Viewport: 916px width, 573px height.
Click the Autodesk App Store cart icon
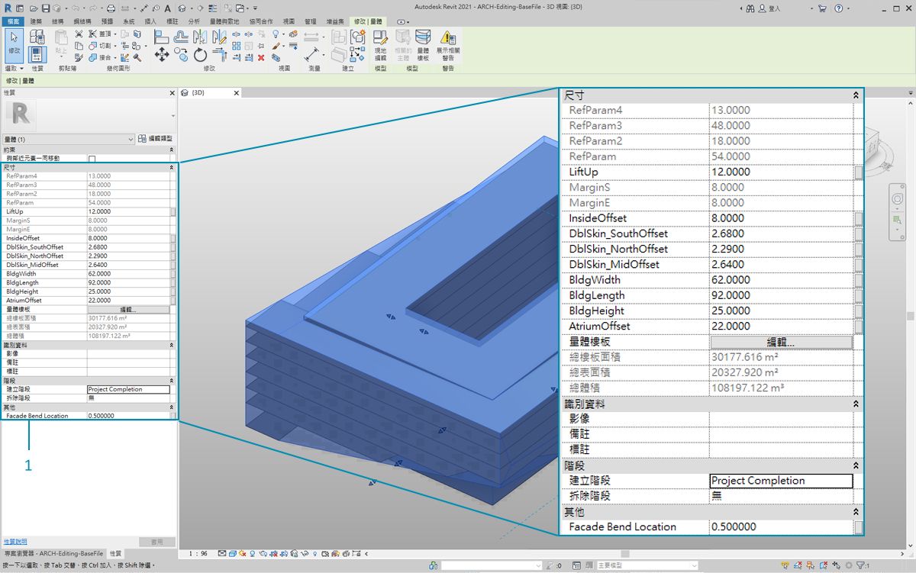tap(821, 8)
